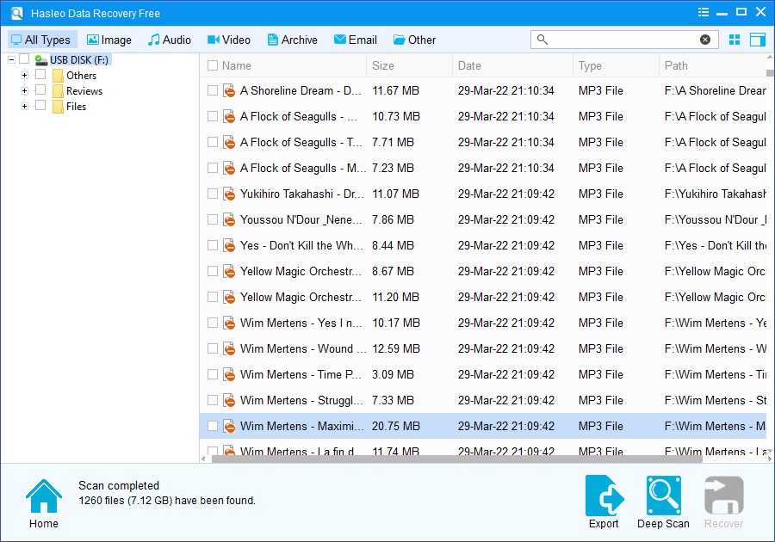The height and width of the screenshot is (542, 775).
Task: Click 7.23 MB size of Seagulls - M file
Action: (393, 169)
